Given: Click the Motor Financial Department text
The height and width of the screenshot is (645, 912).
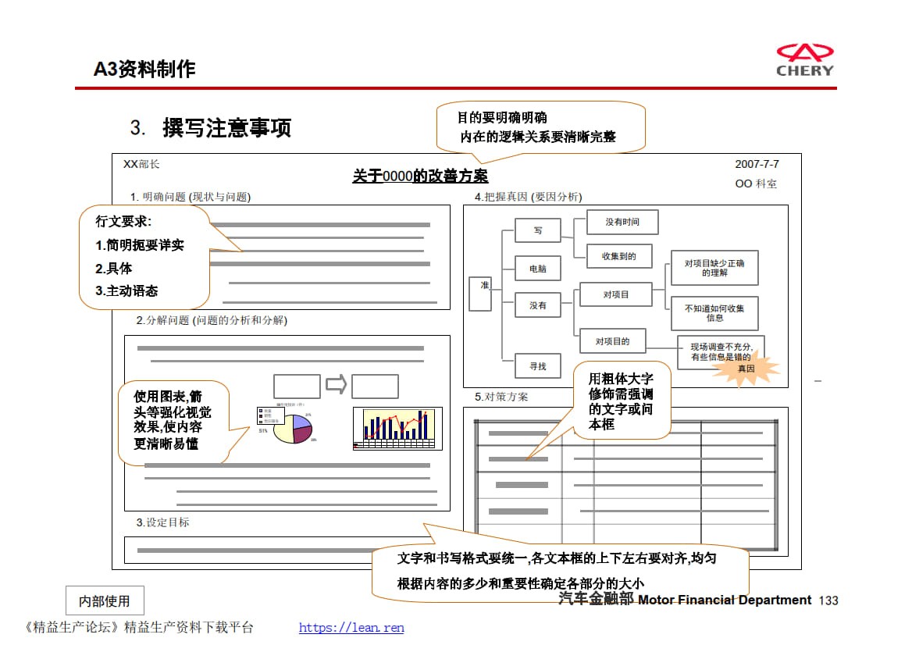Looking at the screenshot, I should coord(724,600).
